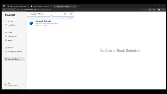This screenshot has width=167, height=94.
Task: View site security lock info
Action: click(18, 10)
